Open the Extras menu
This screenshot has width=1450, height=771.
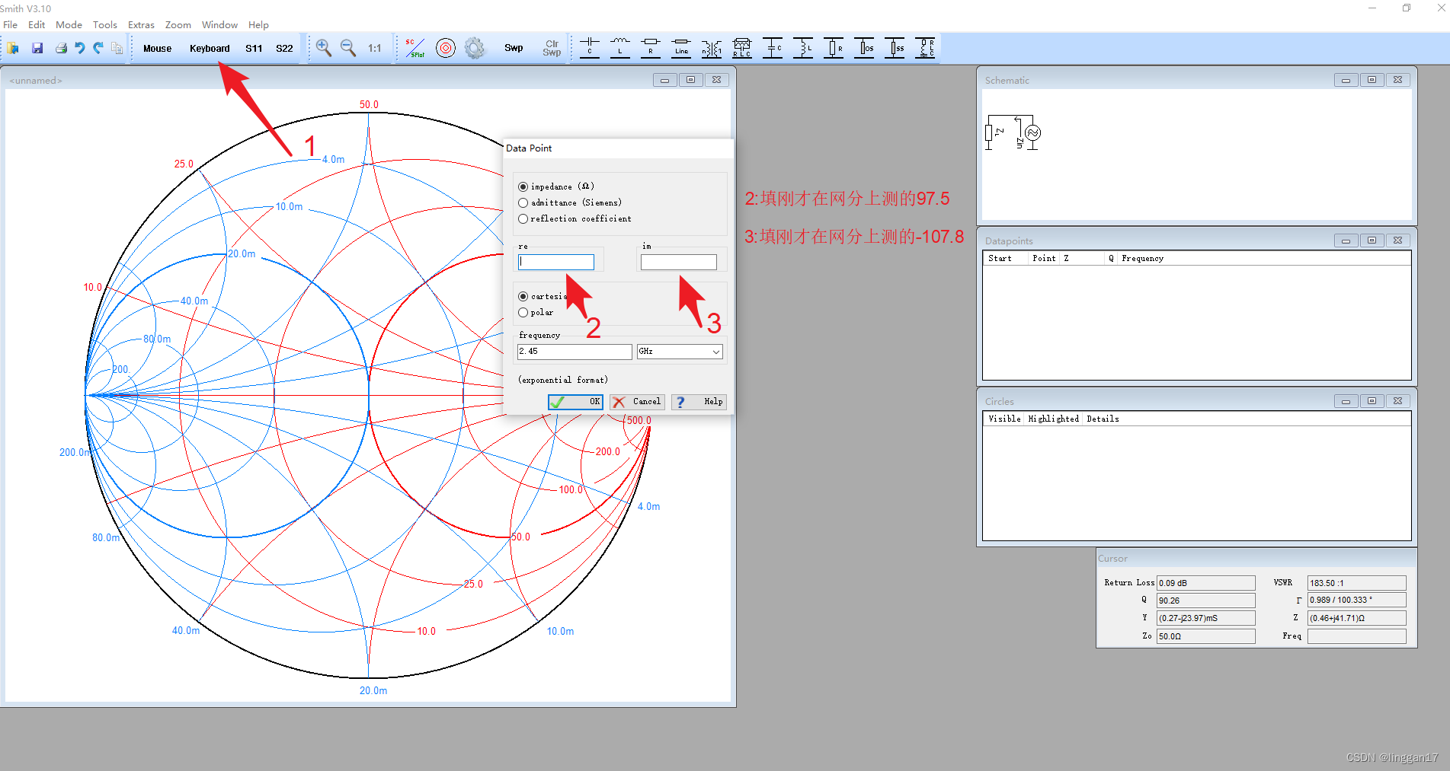click(141, 25)
